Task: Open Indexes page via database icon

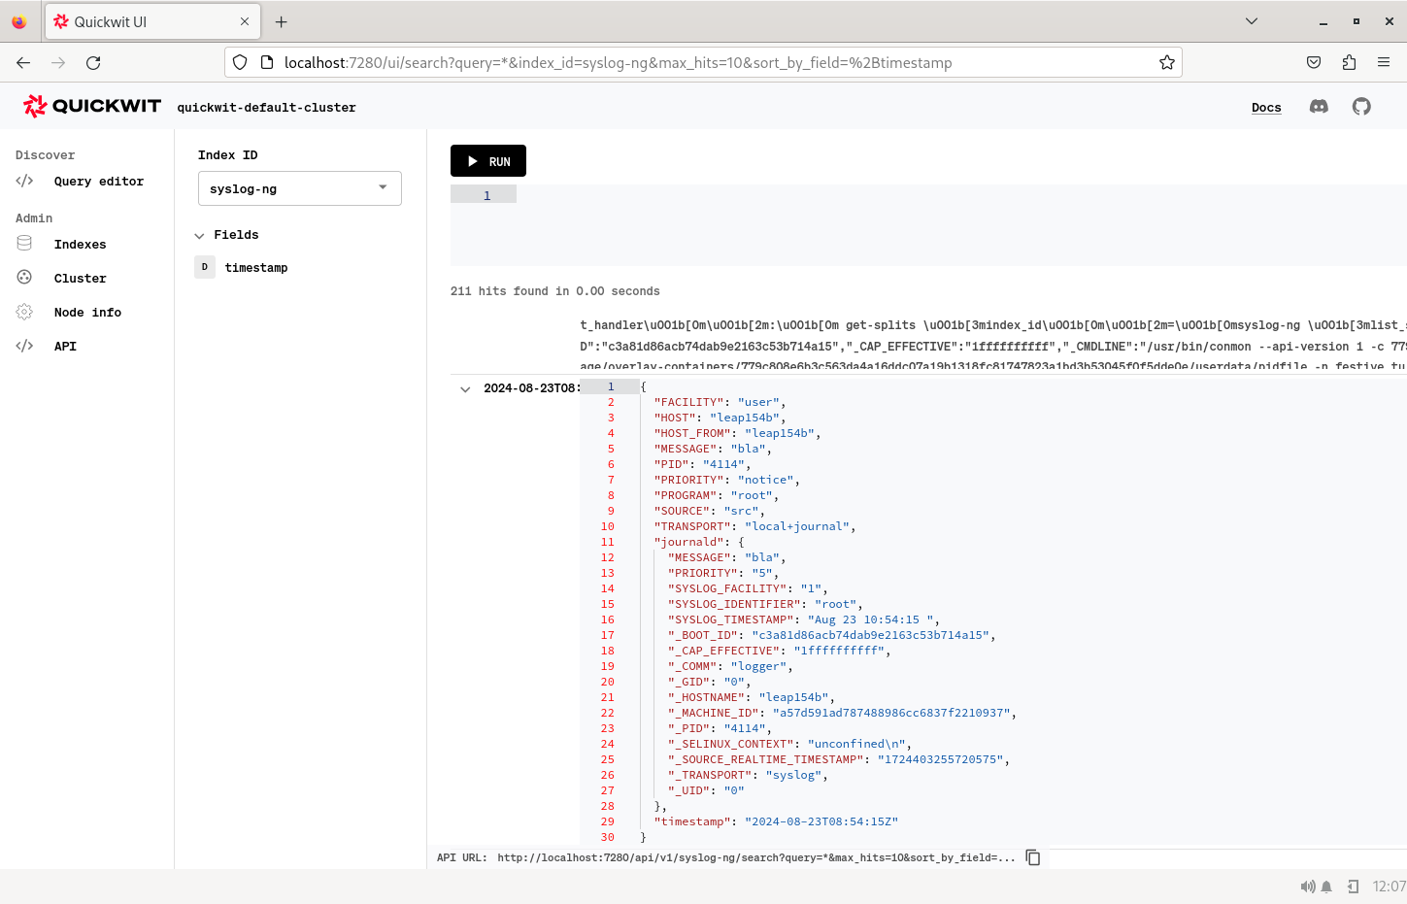Action: (24, 243)
